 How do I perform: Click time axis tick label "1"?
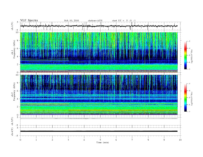(x=36, y=140)
